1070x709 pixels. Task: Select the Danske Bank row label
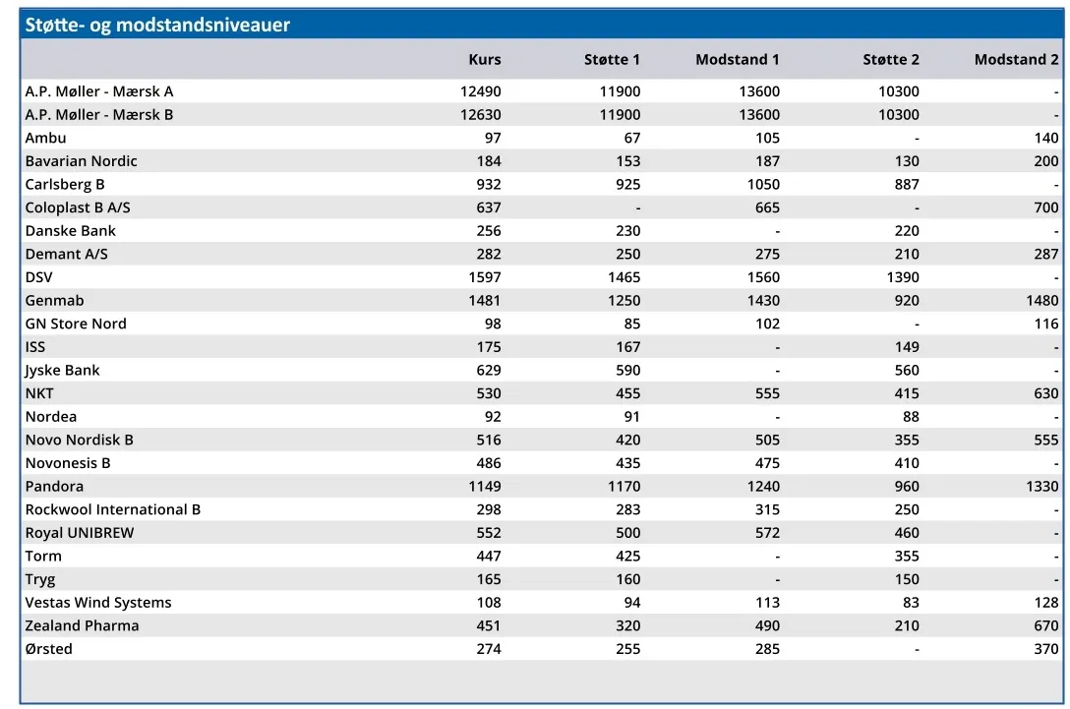(71, 231)
